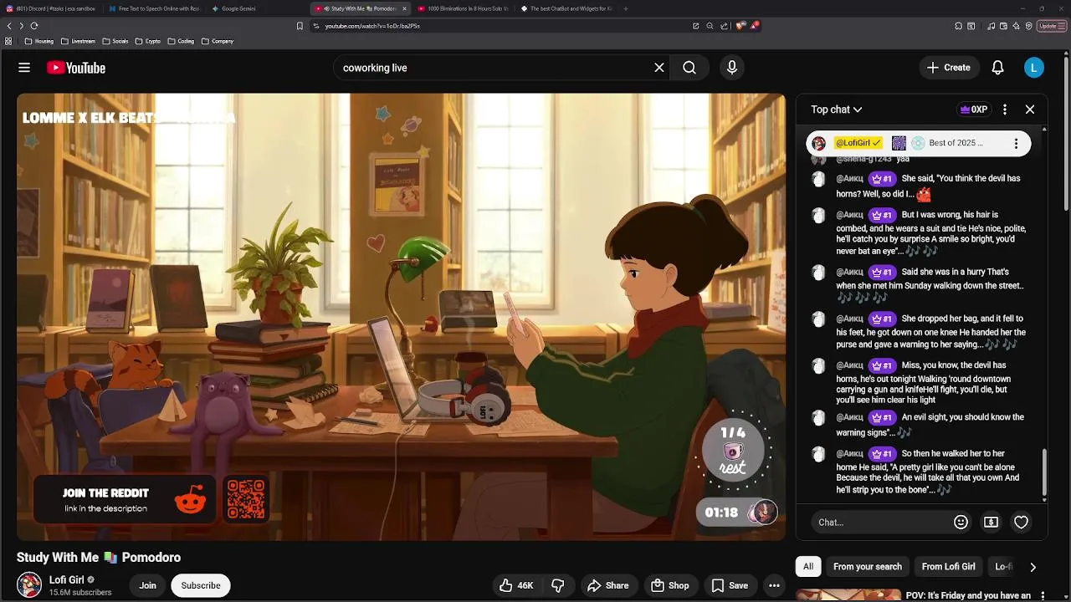Open the Company bookmarks folder
1071x602 pixels.
tap(218, 41)
